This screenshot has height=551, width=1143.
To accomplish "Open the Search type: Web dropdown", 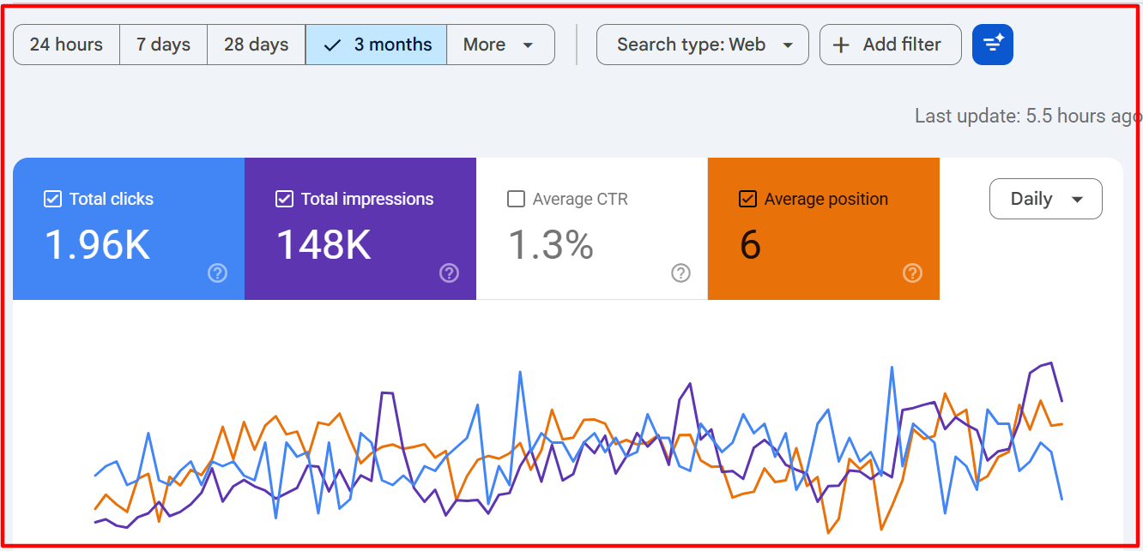I will (703, 45).
